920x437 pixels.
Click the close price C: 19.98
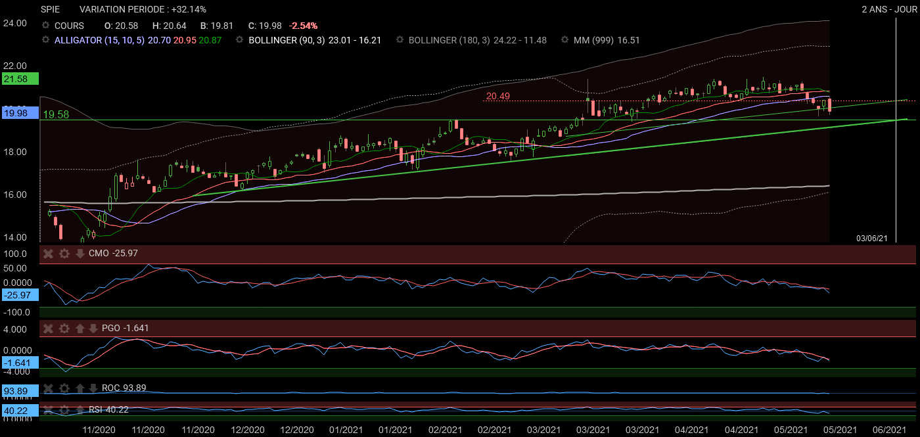(x=265, y=26)
